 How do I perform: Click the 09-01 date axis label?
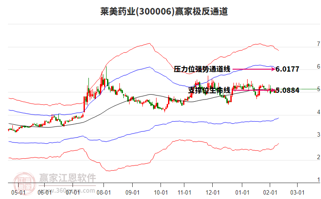click(x=133, y=192)
